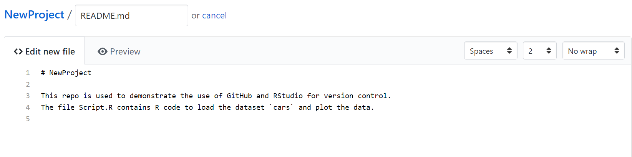This screenshot has width=632, height=157.
Task: Click the code brackets icon on Edit tab
Action: tap(18, 51)
